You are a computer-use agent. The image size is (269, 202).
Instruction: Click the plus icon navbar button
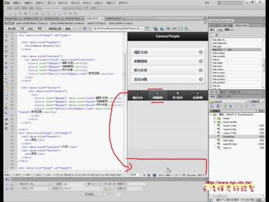[178, 95]
